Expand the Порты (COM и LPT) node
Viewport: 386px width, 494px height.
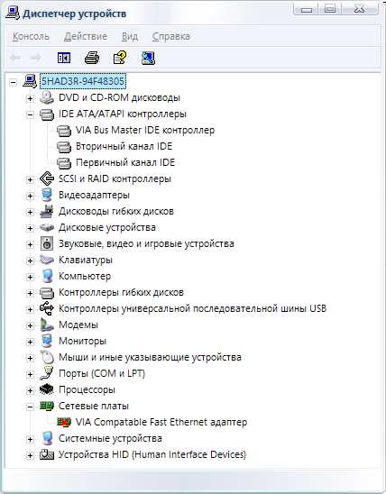pos(30,374)
